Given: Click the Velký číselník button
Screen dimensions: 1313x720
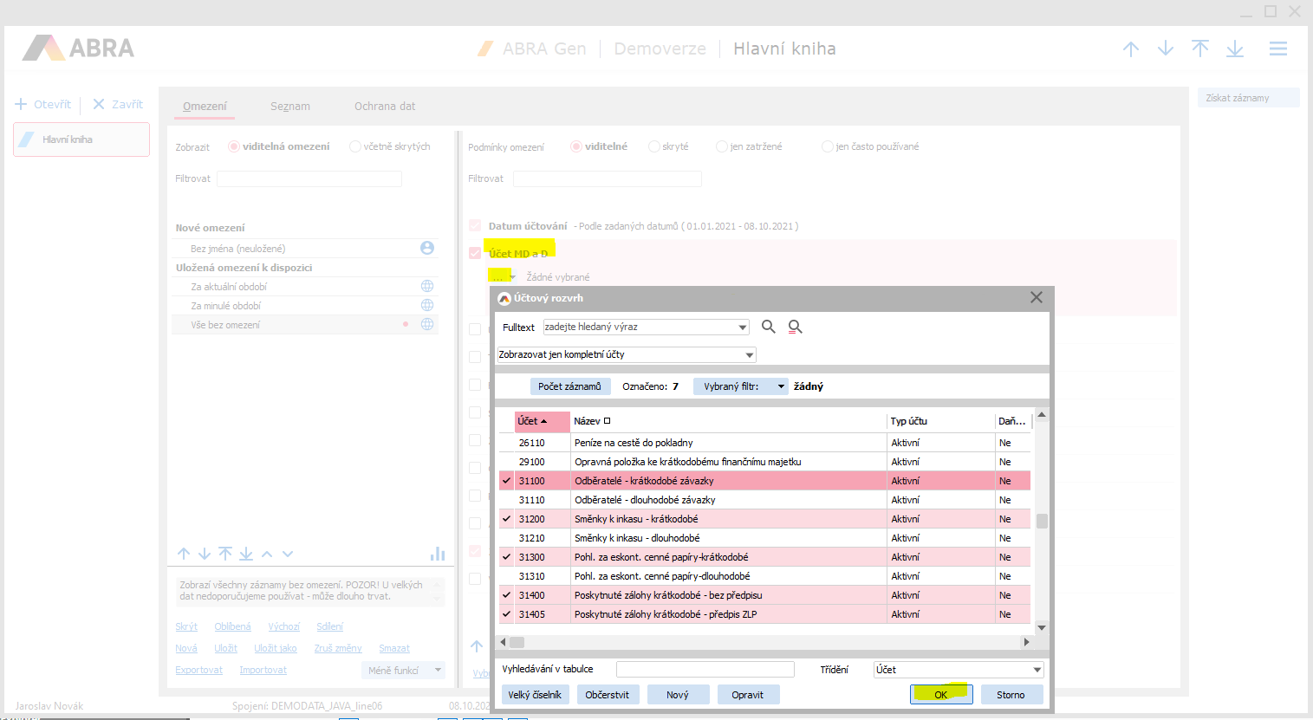Looking at the screenshot, I should click(535, 695).
